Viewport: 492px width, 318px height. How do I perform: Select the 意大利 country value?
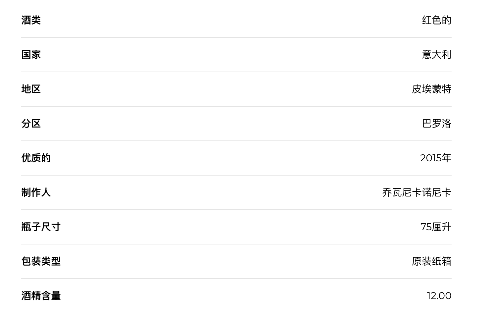(x=436, y=55)
